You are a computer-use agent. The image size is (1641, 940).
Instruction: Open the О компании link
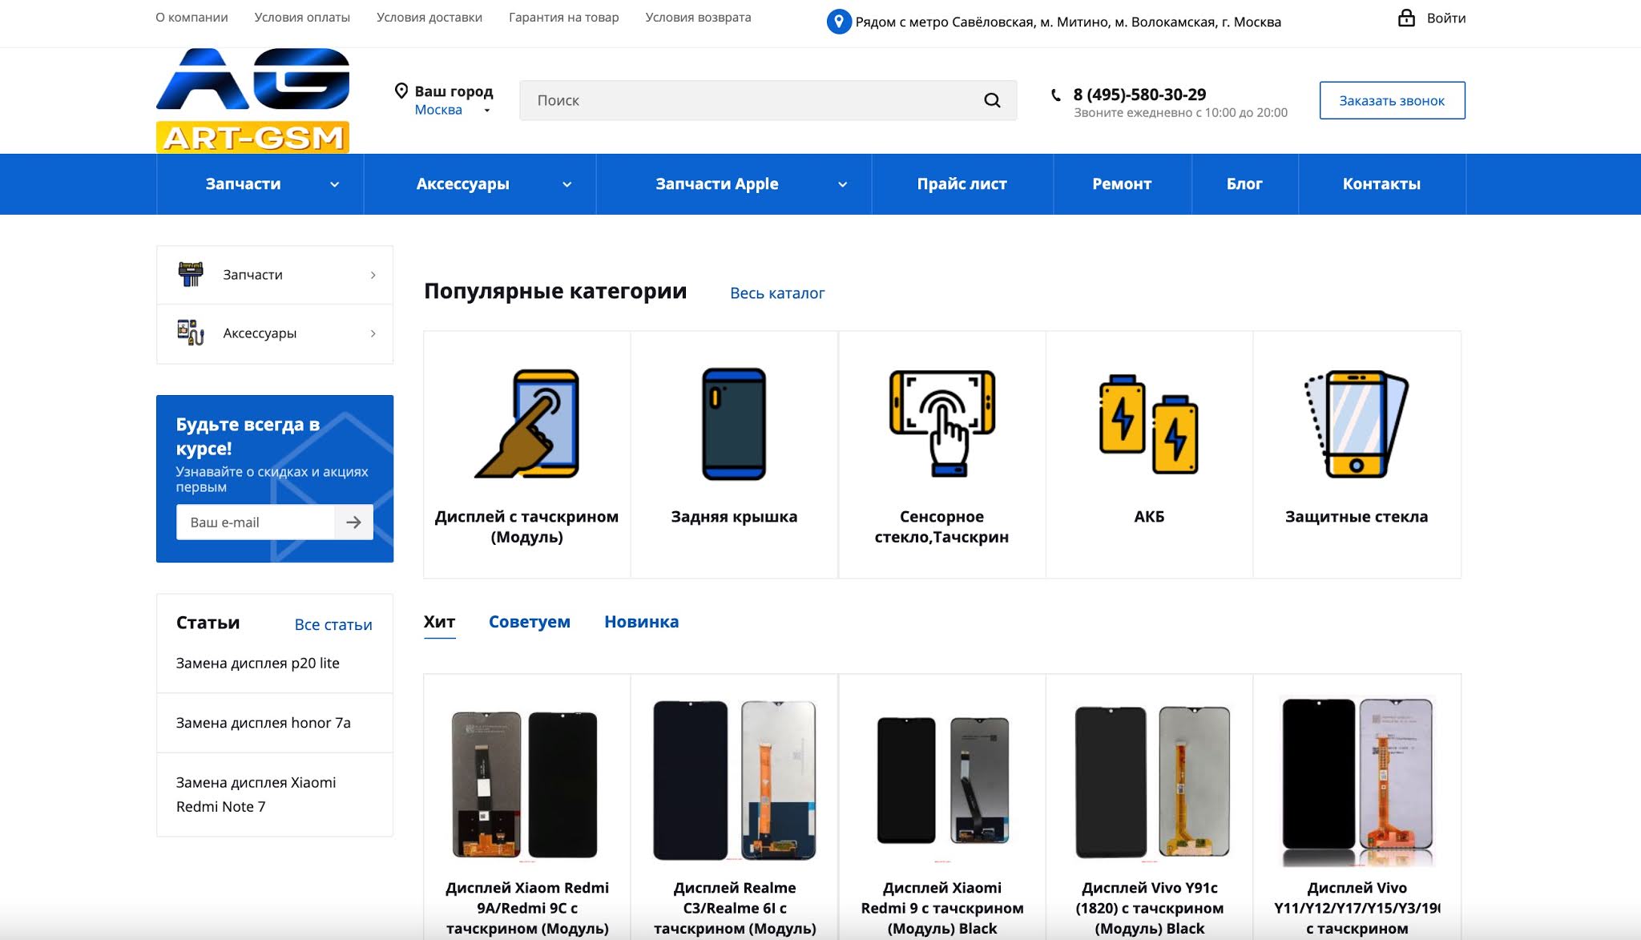[x=192, y=17]
